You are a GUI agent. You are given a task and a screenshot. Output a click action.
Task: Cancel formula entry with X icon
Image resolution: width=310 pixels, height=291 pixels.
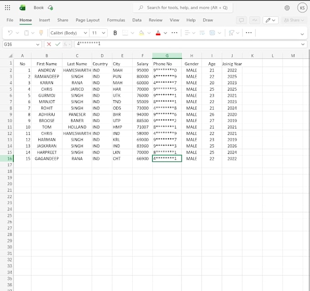click(49, 44)
